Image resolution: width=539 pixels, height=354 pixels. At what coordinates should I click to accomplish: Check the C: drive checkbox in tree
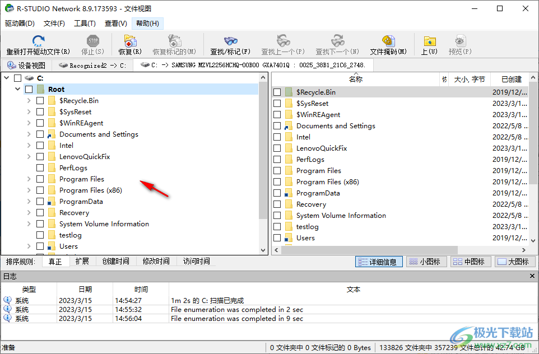[17, 78]
